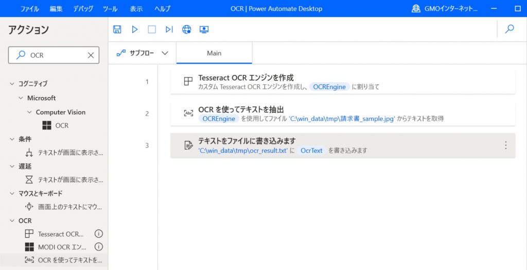Collapse the マウスとキーボード group

point(12,193)
